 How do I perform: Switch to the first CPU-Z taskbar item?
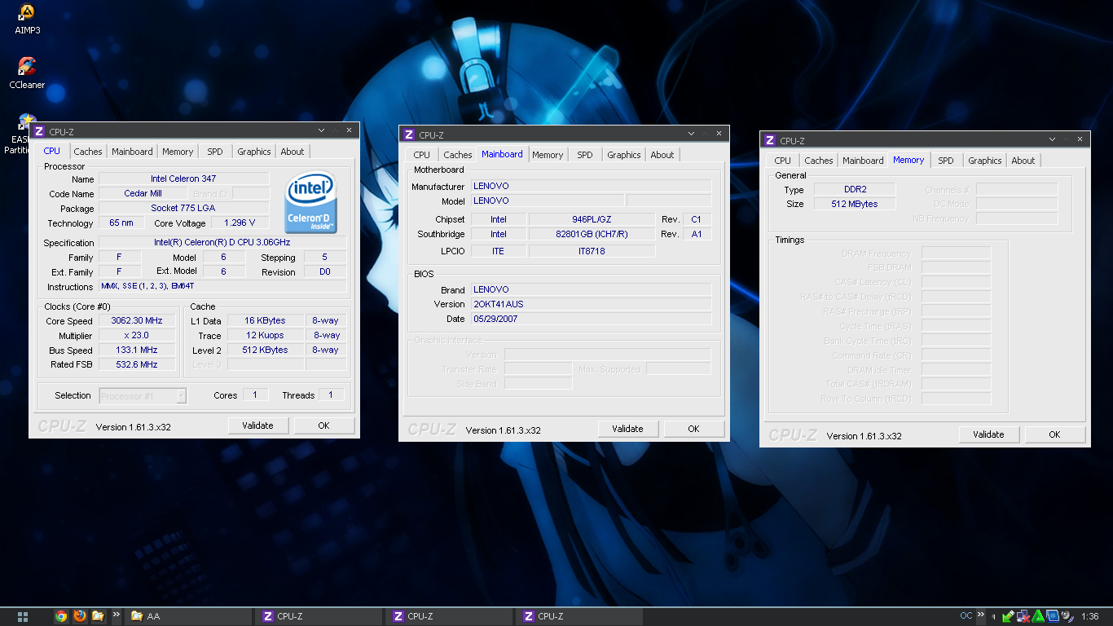pos(318,616)
